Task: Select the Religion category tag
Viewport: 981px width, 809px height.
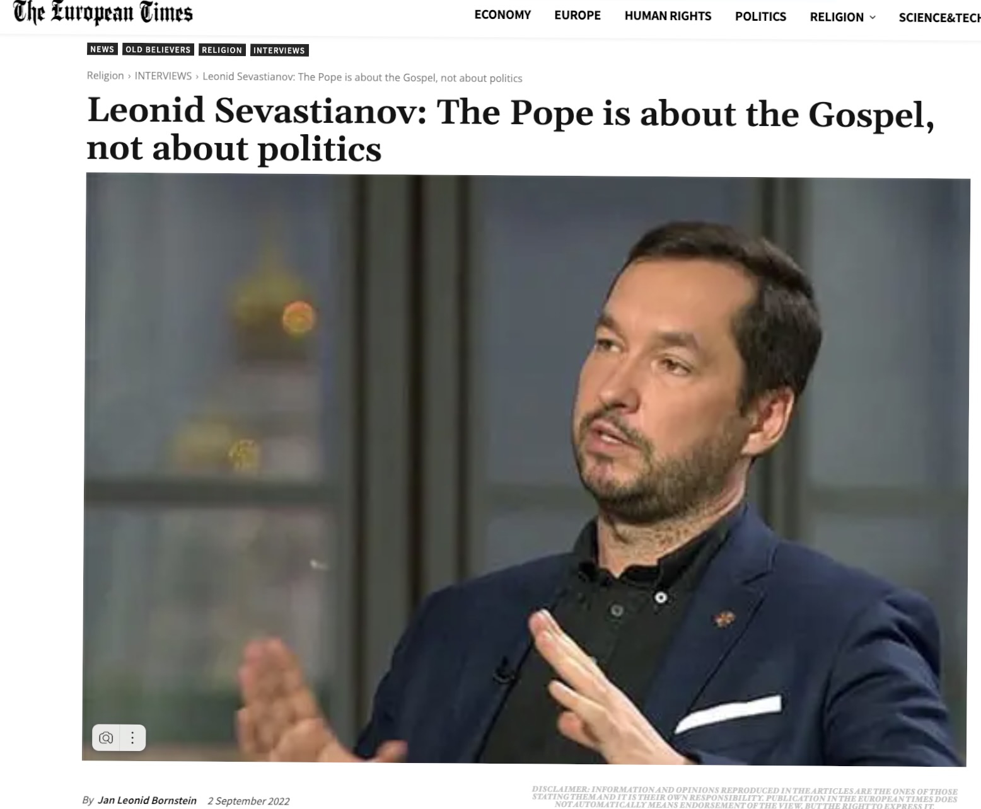Action: pos(221,50)
